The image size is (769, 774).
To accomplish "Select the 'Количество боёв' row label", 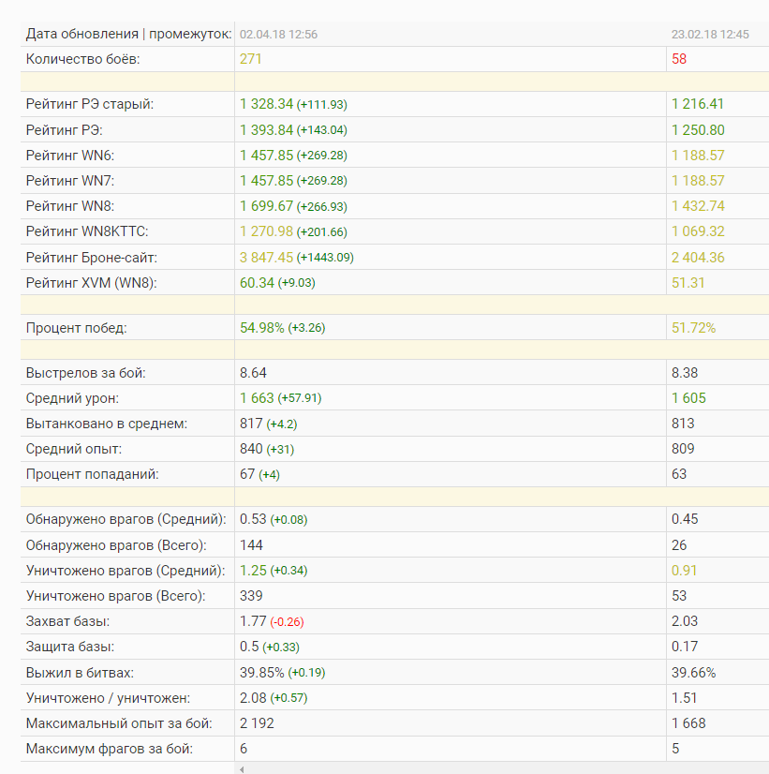I will (89, 59).
